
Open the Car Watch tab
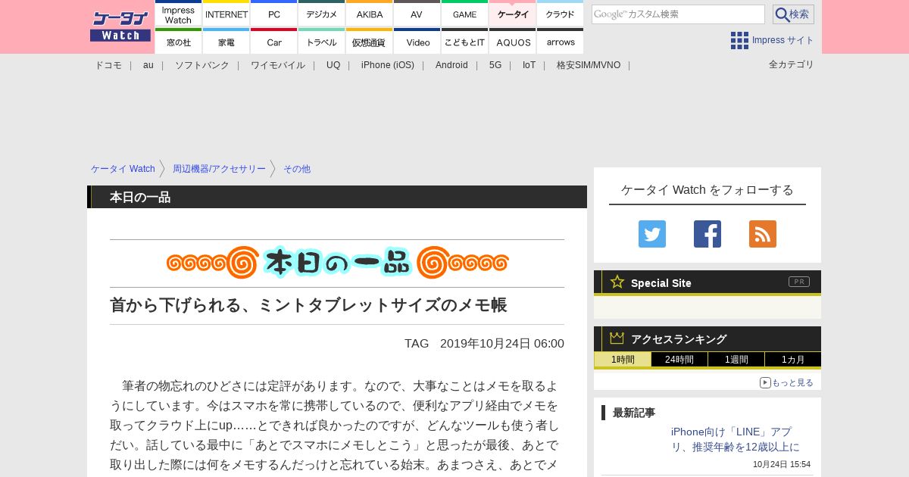coord(274,41)
